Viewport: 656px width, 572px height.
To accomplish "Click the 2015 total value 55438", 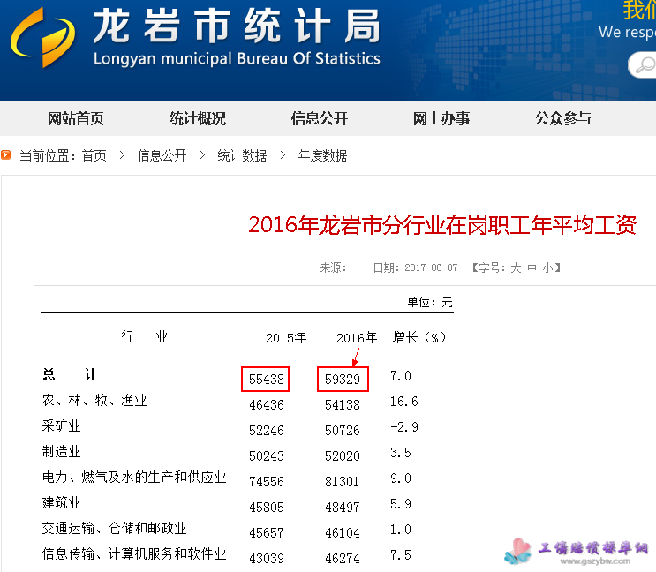I will tap(266, 380).
